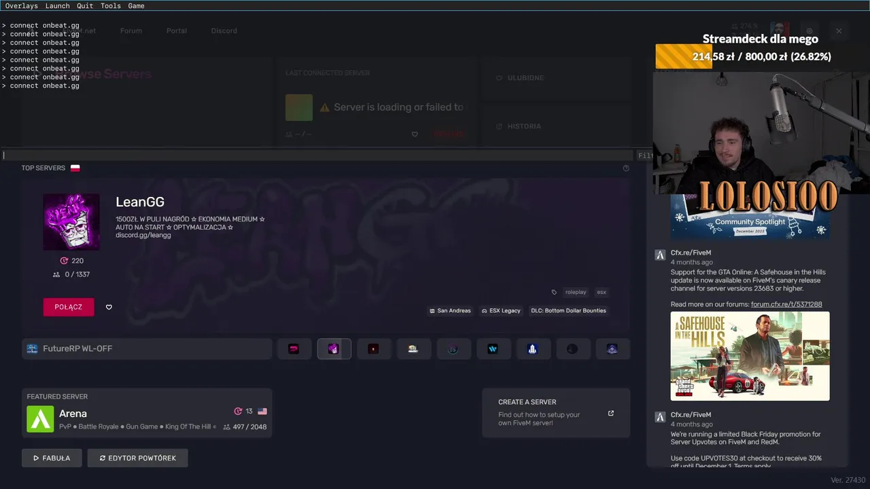Click the Cfx.re avatar on Safehouse post

(x=660, y=255)
